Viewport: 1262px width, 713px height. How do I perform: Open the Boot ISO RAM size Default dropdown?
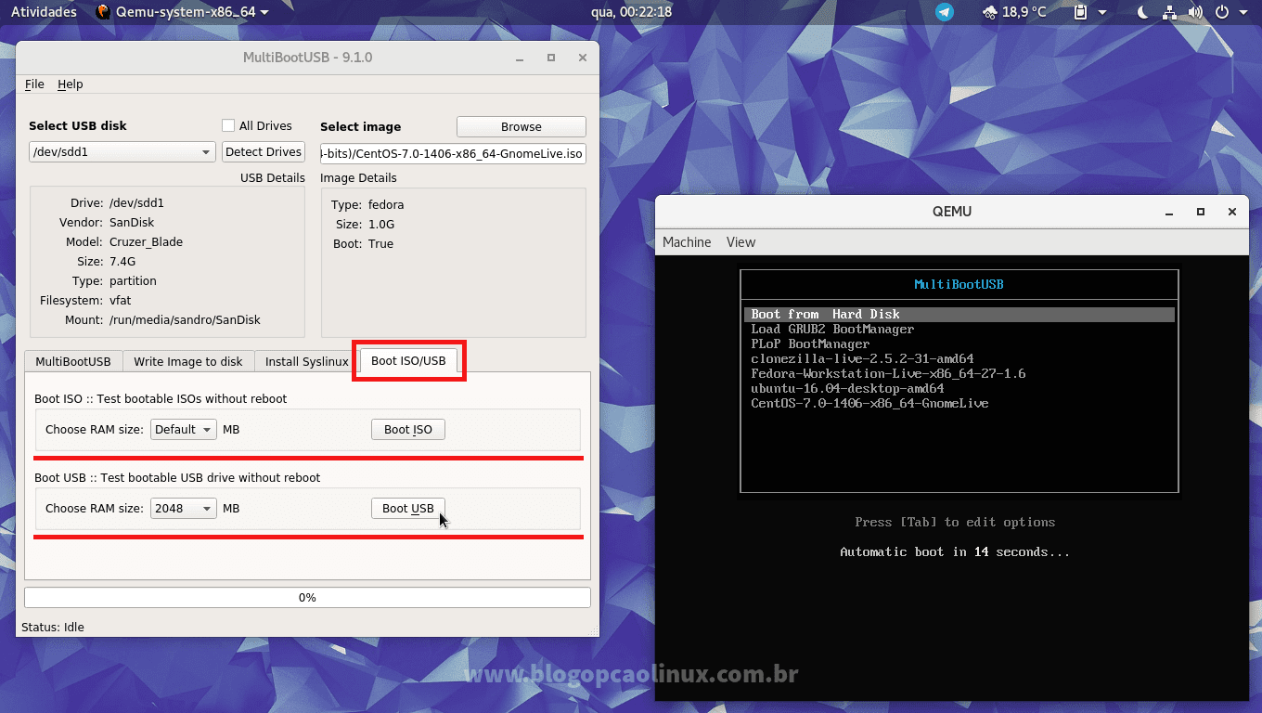pyautogui.click(x=183, y=429)
